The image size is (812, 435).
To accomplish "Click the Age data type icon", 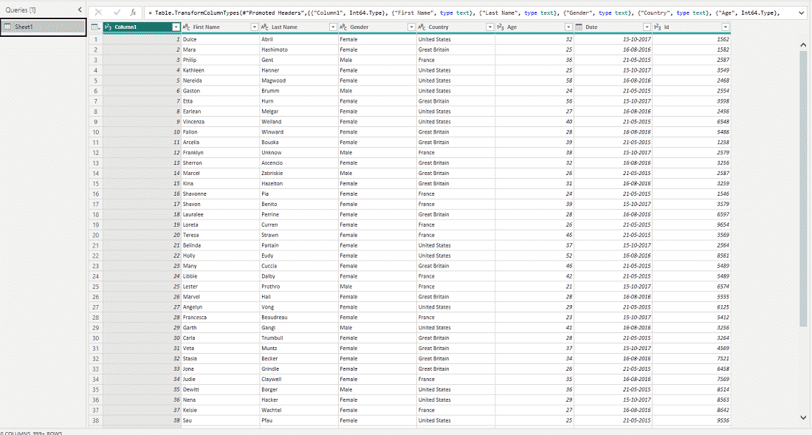I will [500, 27].
